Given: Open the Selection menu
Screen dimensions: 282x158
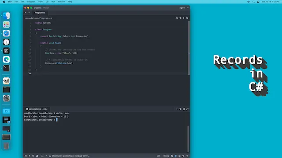Looking at the screenshot, I should point(31,2).
